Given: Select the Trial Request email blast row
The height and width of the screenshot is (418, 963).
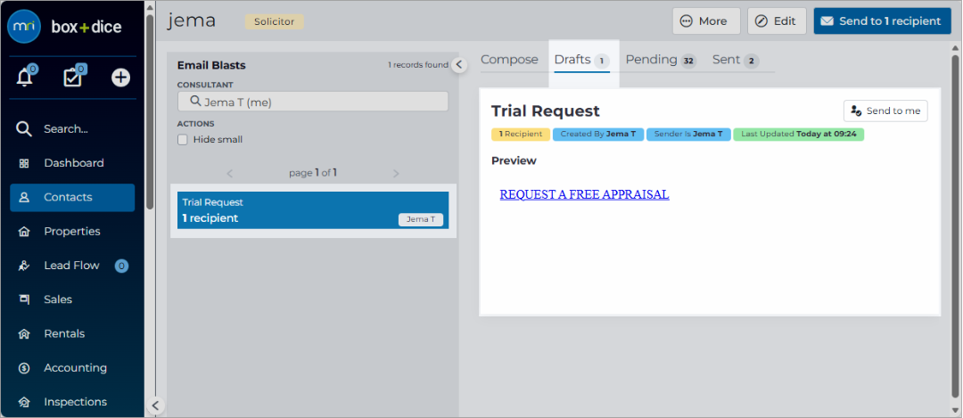Looking at the screenshot, I should coord(313,210).
